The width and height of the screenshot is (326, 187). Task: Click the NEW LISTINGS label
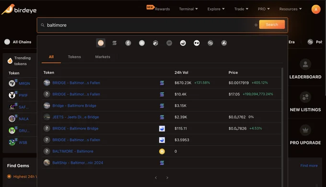[305, 110]
